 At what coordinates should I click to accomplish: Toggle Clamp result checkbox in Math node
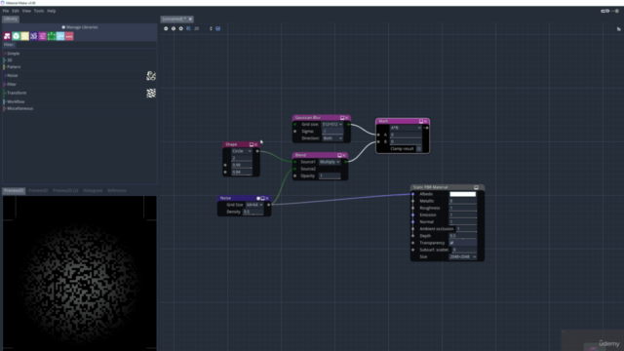418,149
